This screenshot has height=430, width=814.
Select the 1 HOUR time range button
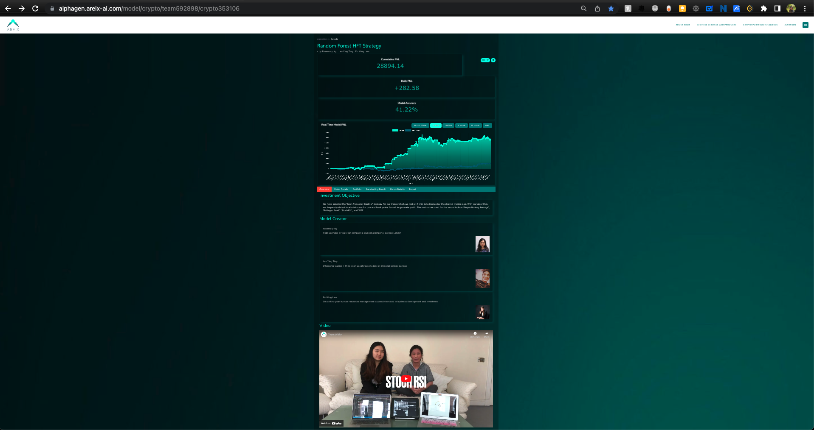448,126
